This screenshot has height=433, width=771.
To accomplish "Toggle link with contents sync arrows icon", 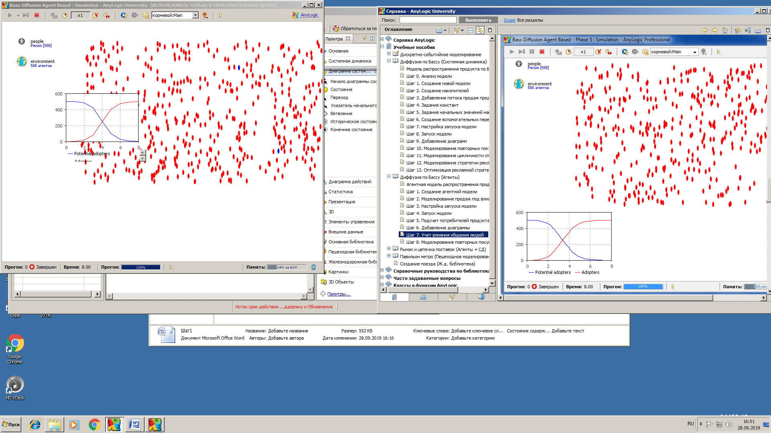I will 480,30.
